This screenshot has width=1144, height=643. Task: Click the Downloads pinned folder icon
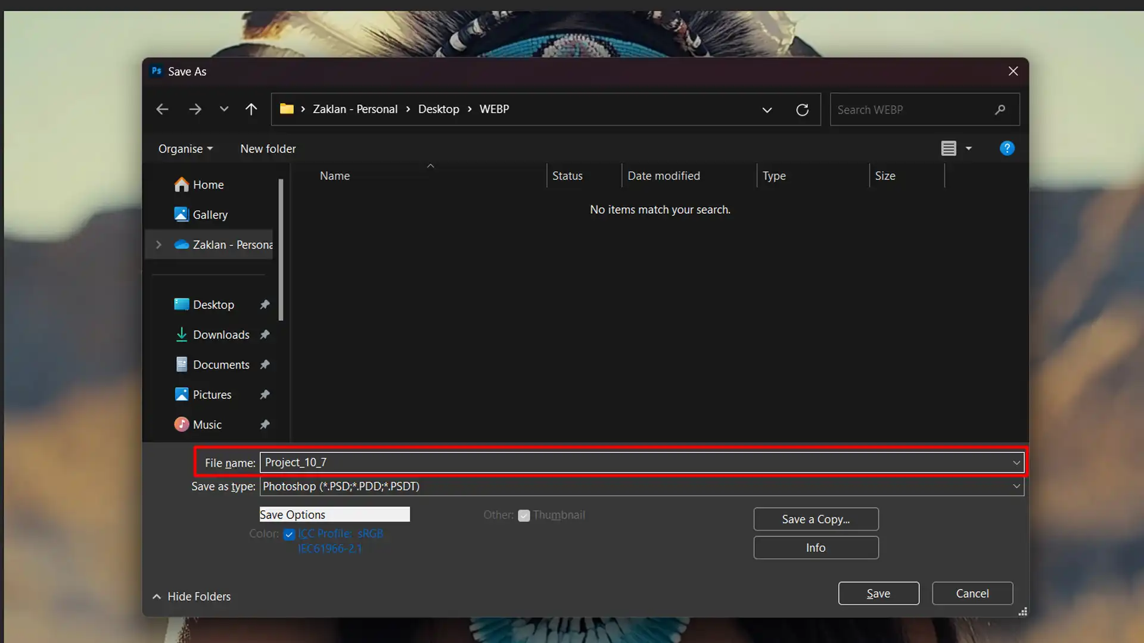(x=181, y=335)
